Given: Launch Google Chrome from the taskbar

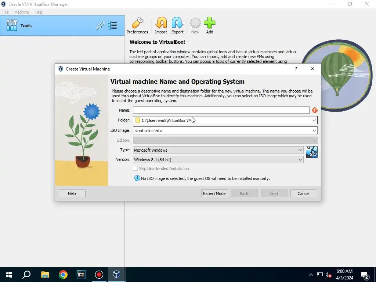Looking at the screenshot, I should click(x=63, y=275).
